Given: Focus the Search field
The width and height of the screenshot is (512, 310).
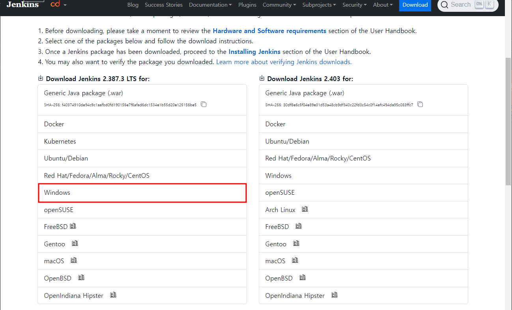Looking at the screenshot, I should click(468, 5).
